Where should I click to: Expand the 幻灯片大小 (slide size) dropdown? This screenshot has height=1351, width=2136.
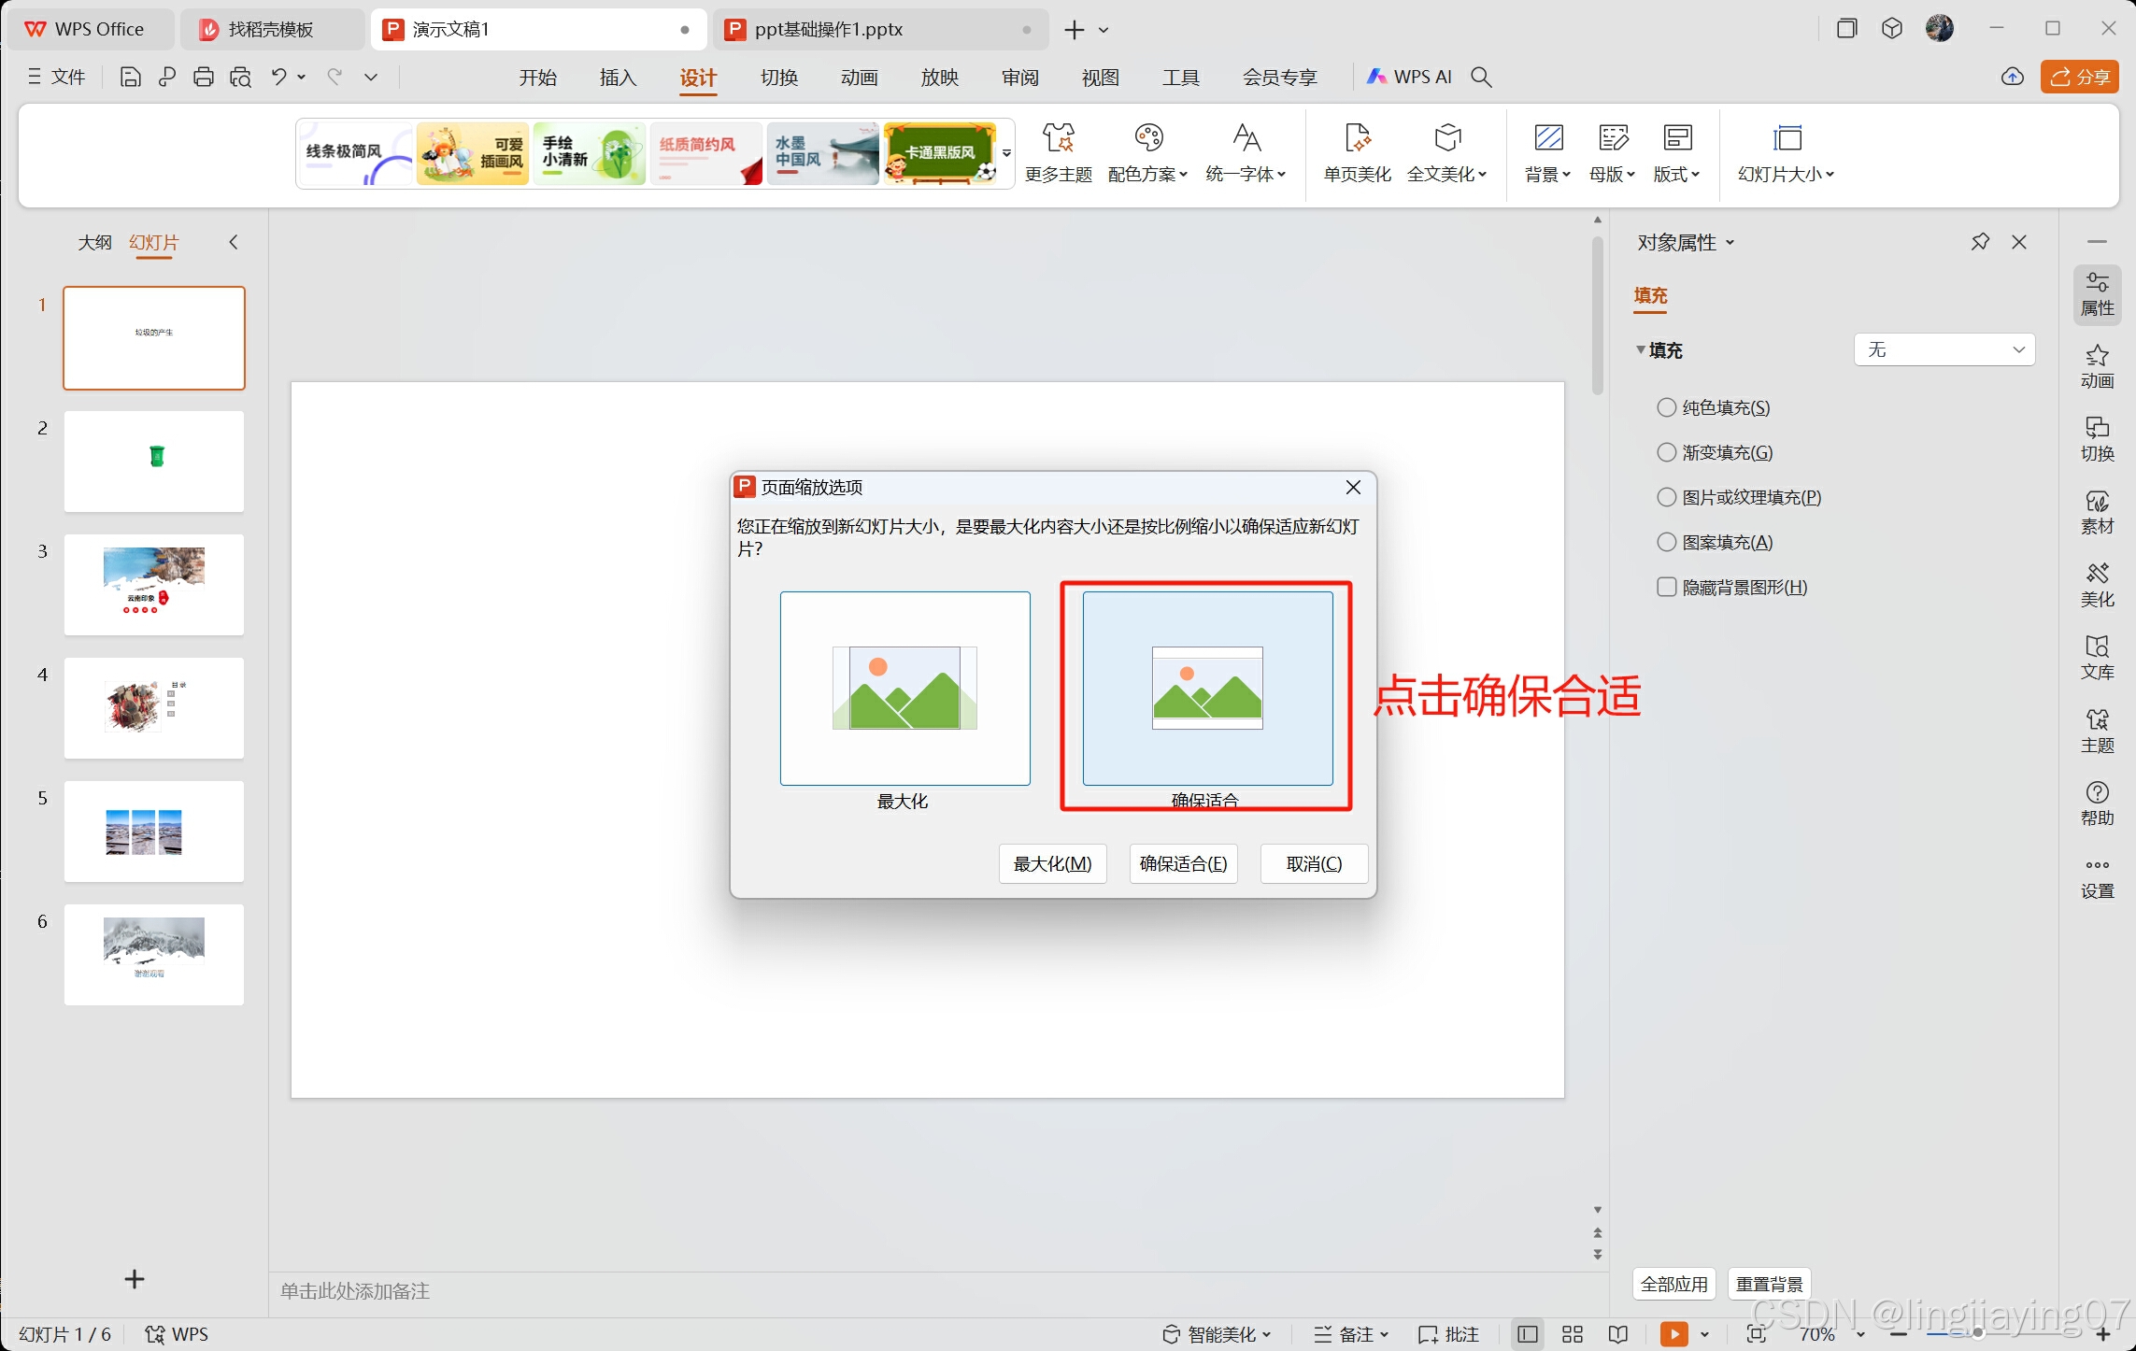(x=1786, y=174)
